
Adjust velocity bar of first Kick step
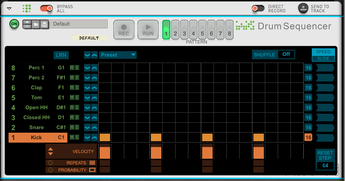click(105, 151)
